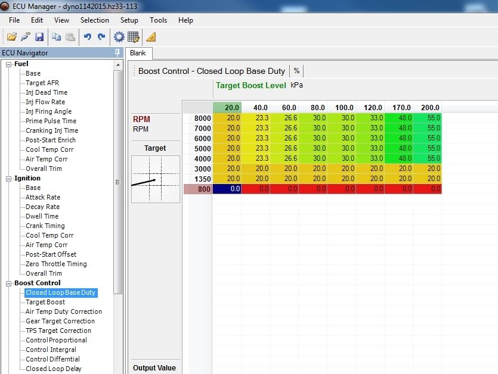The width and height of the screenshot is (498, 374).
Task: Click the table edit grid icon
Action: (x=133, y=37)
